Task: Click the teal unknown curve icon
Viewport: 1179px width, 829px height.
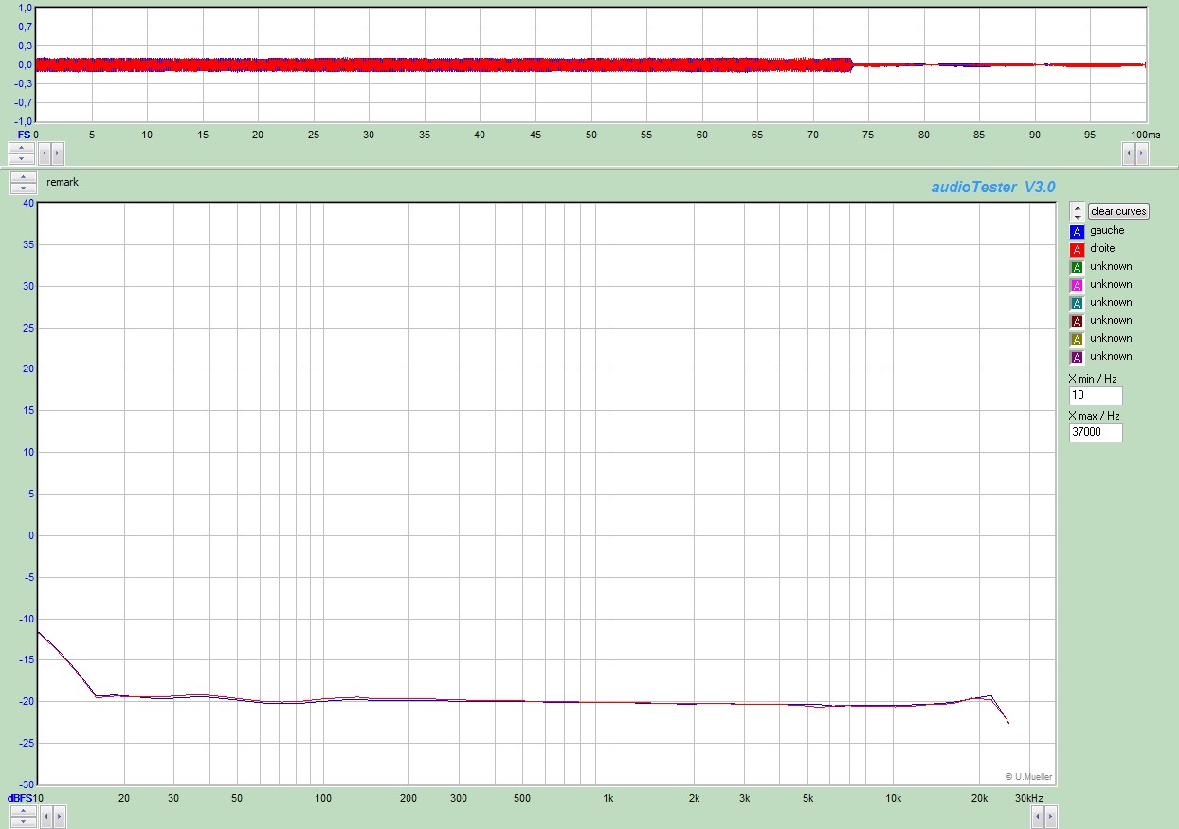Action: pos(1077,303)
